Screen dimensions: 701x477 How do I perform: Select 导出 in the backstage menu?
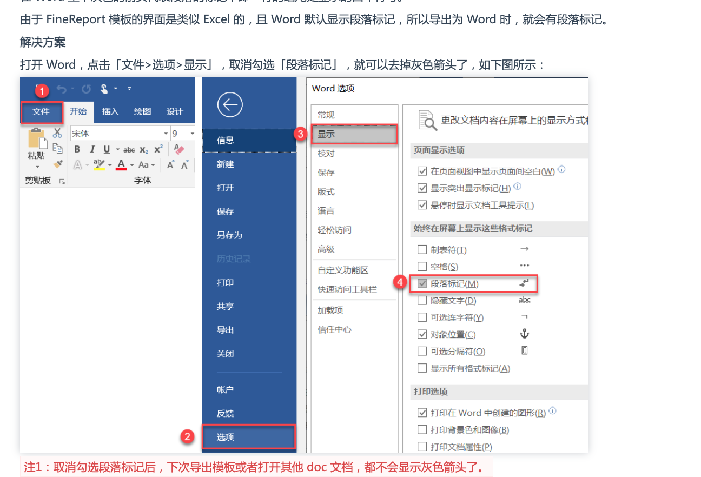click(x=249, y=330)
